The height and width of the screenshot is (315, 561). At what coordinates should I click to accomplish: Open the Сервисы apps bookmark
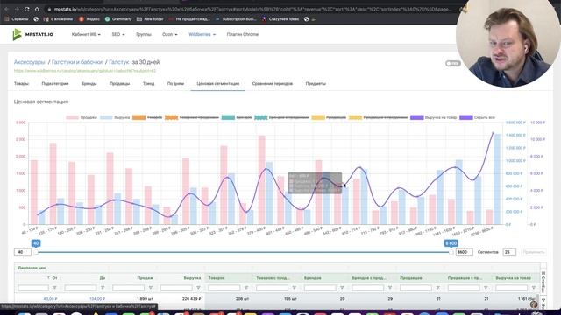click(17, 19)
